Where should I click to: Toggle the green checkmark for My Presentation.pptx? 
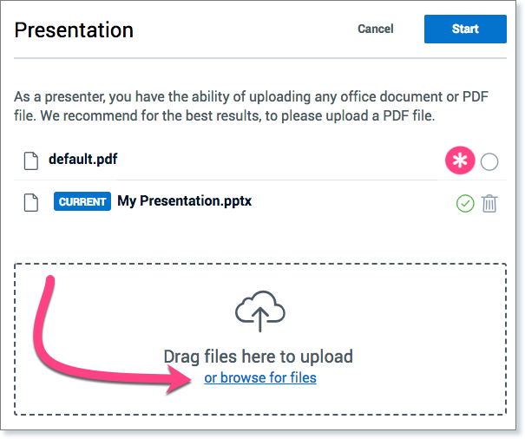tap(465, 203)
